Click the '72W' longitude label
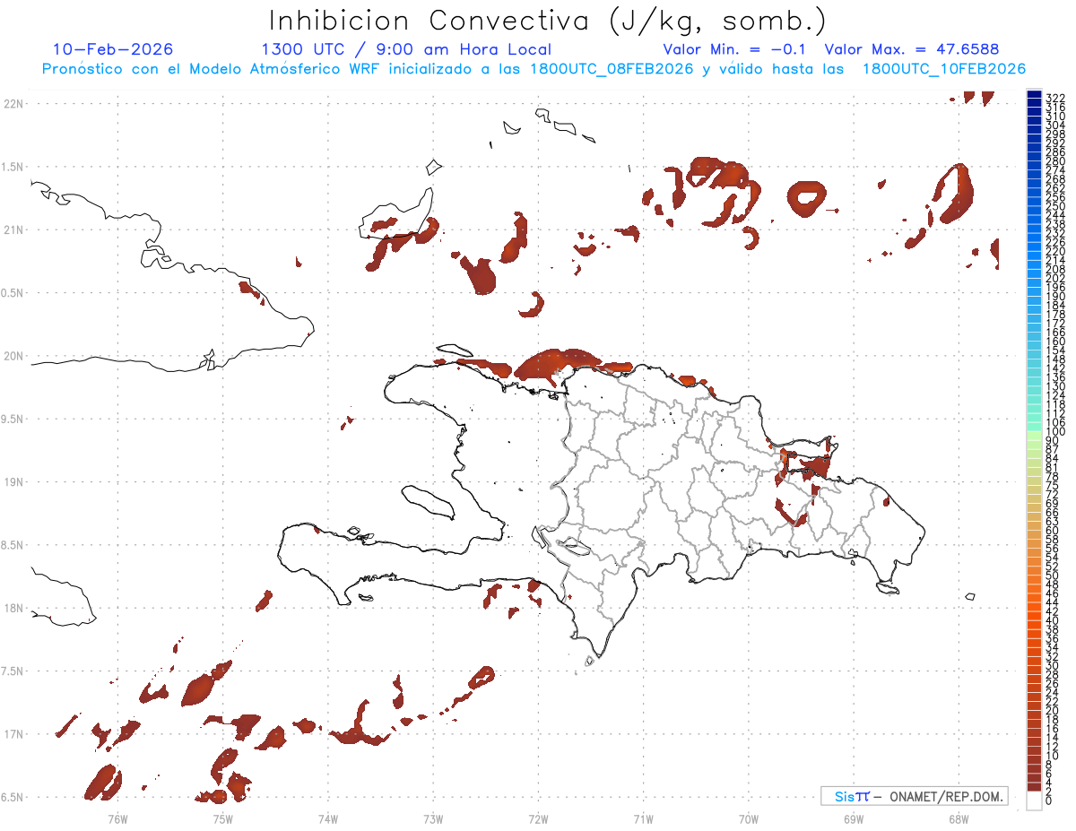 [x=538, y=818]
